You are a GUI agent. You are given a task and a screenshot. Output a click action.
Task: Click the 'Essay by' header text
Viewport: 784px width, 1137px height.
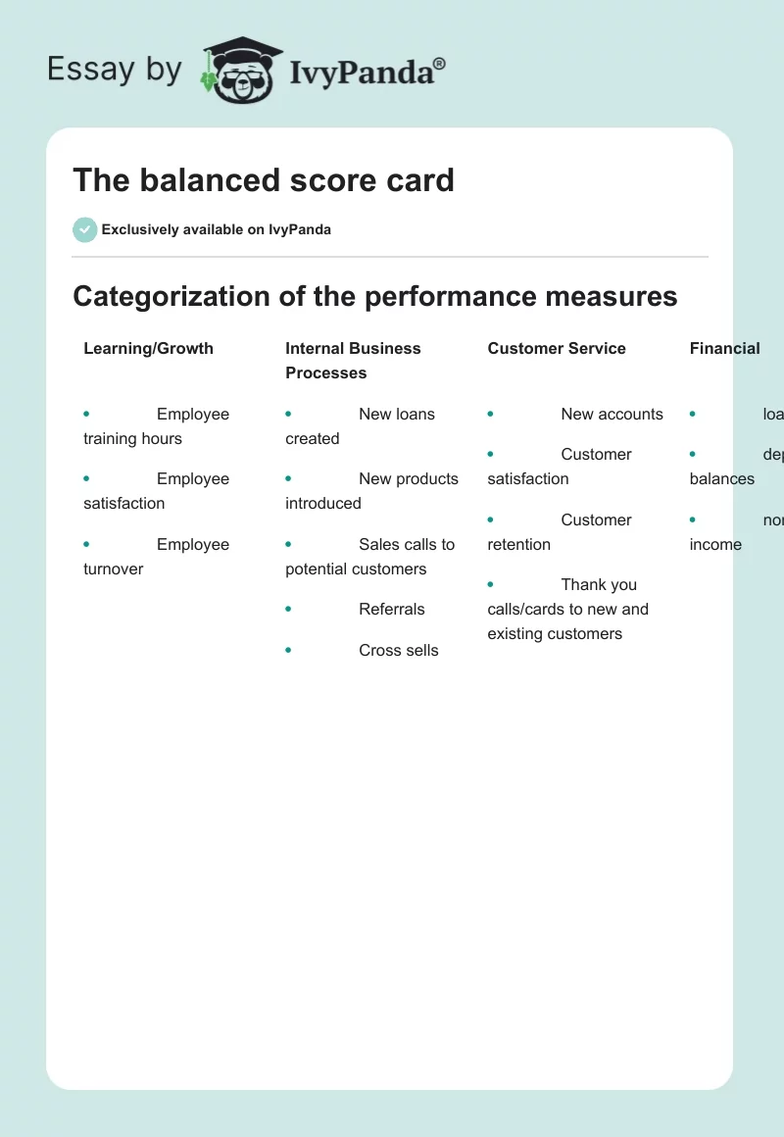[115, 70]
